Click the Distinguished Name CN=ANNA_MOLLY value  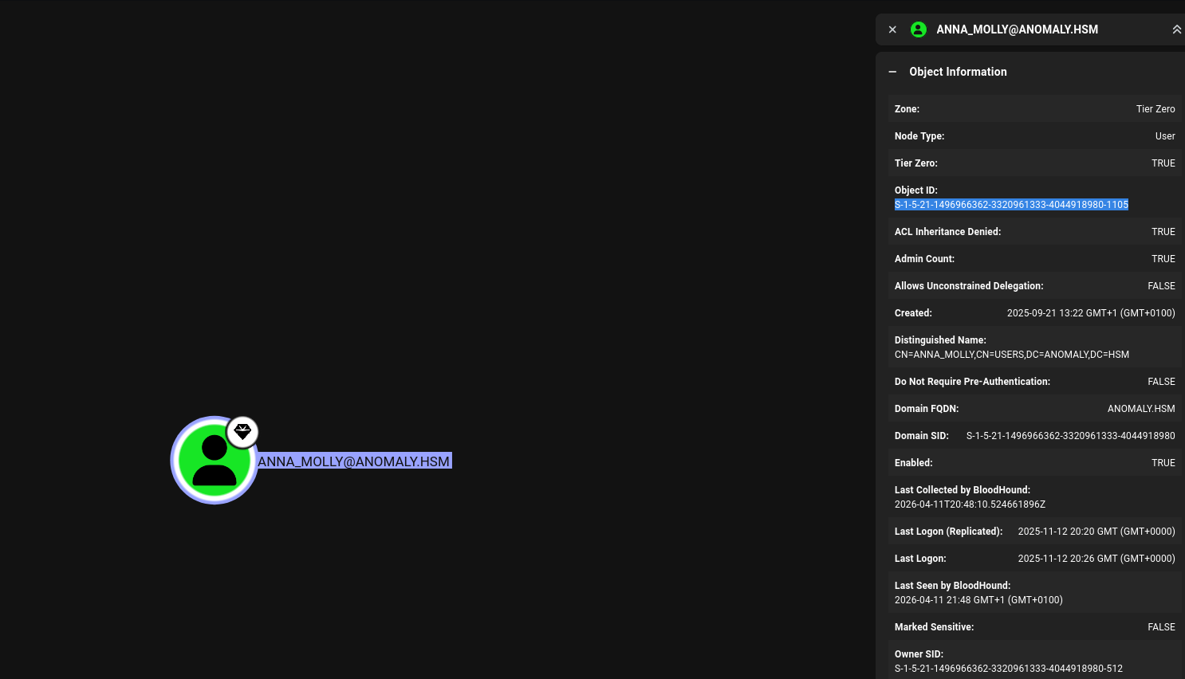pyautogui.click(x=1012, y=355)
